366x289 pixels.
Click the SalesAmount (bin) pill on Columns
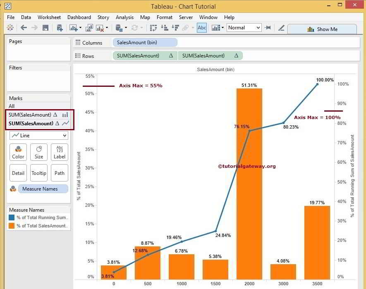click(144, 42)
